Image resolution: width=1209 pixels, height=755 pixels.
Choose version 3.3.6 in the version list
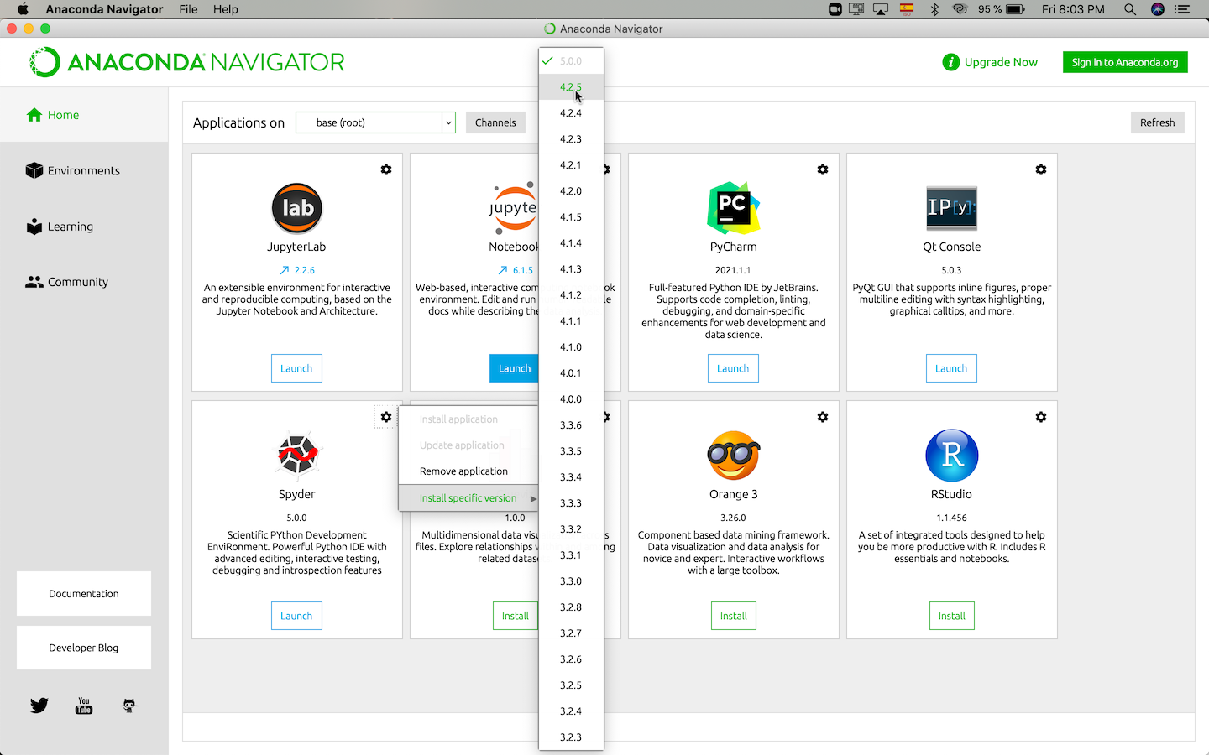point(571,424)
